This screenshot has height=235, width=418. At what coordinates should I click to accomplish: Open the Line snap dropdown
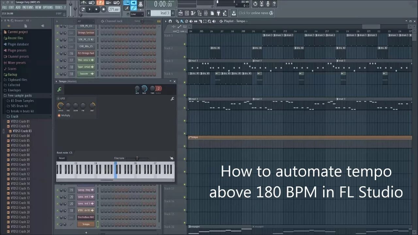pyautogui.click(x=137, y=14)
